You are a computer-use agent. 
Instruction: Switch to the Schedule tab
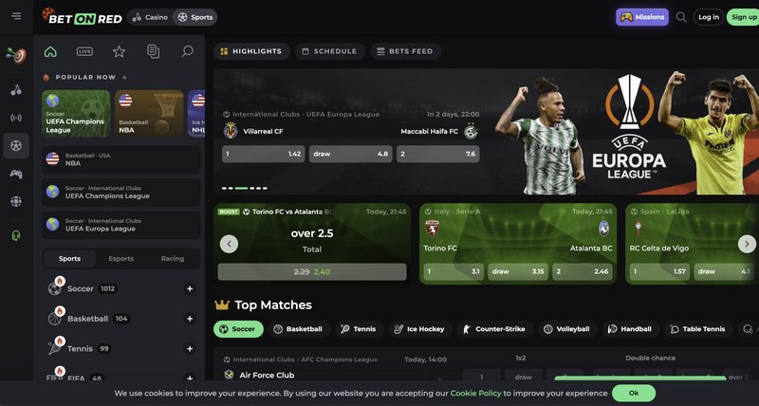[x=329, y=51]
